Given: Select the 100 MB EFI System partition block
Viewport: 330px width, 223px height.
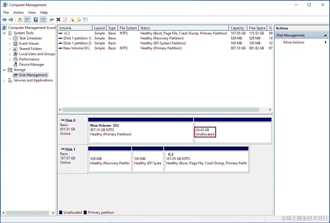Looking at the screenshot, I should coord(148,159).
